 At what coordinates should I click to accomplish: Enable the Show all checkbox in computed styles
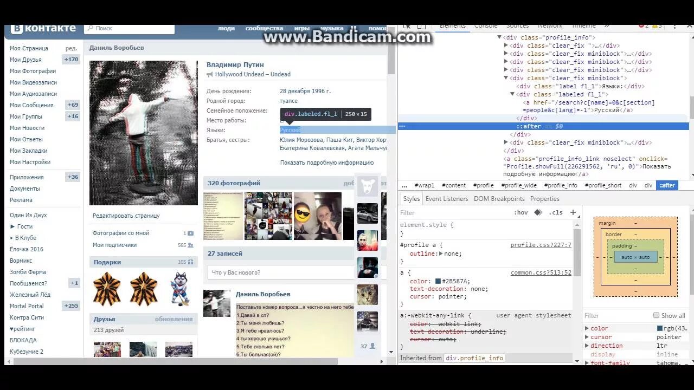[656, 316]
